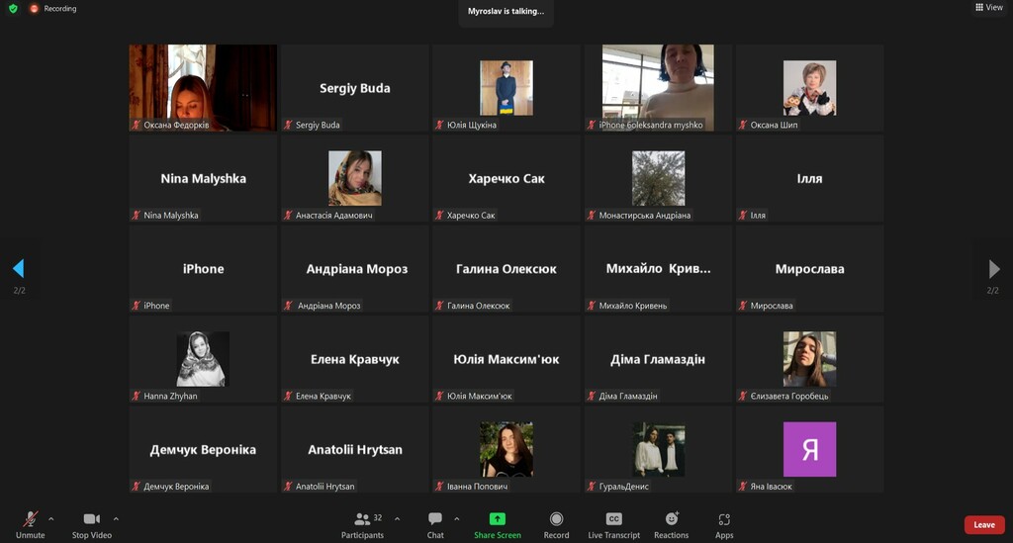1013x543 pixels.
Task: Open the View layout menu
Action: pyautogui.click(x=988, y=8)
